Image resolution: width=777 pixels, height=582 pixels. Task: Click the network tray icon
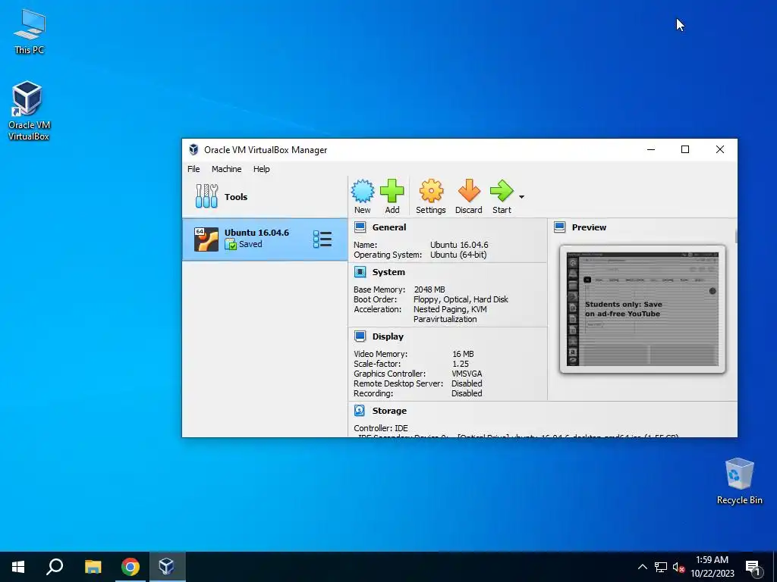coord(661,567)
